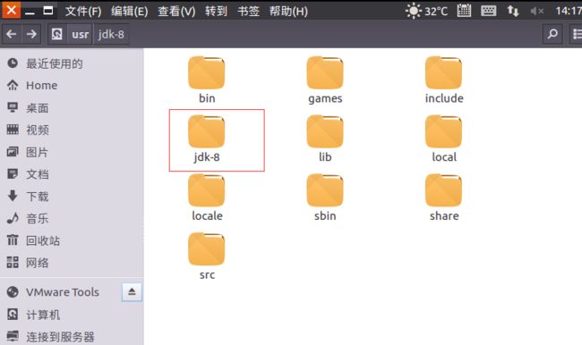Go forward with the right arrow button
582x345 pixels.
click(31, 34)
